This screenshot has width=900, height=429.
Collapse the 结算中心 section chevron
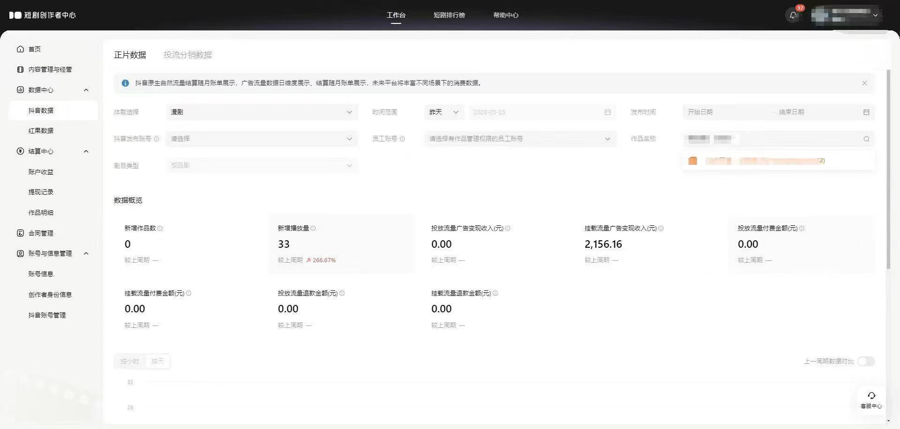[x=86, y=151]
